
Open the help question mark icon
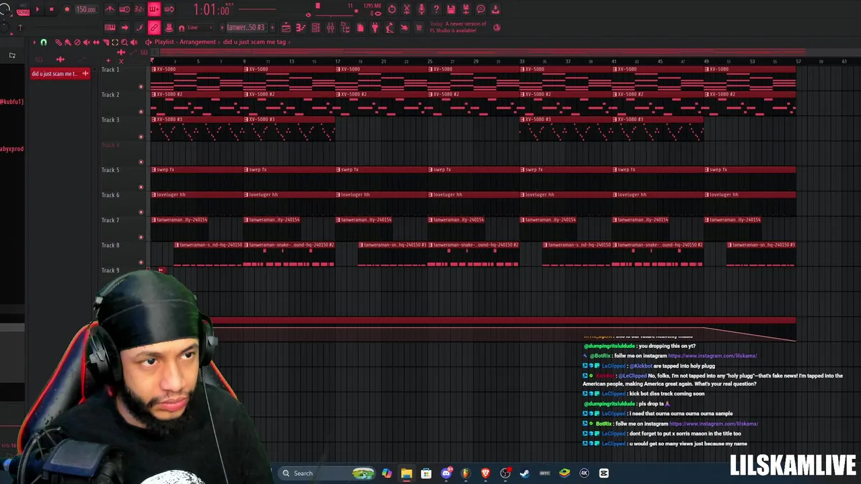point(436,9)
